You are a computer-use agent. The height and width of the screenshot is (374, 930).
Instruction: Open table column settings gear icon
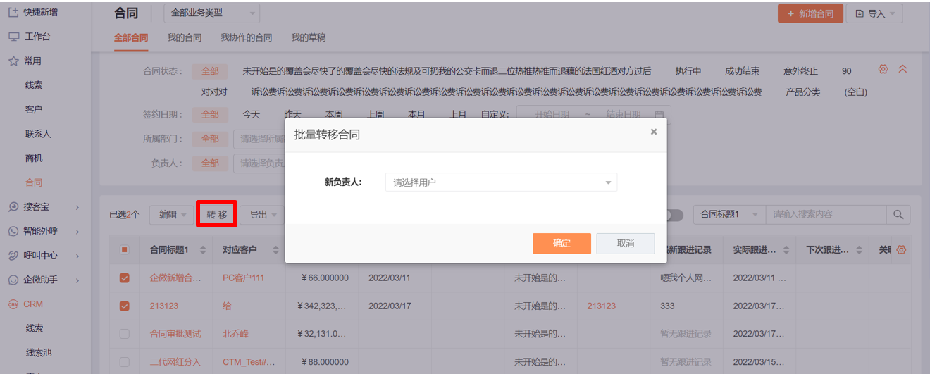pos(901,250)
